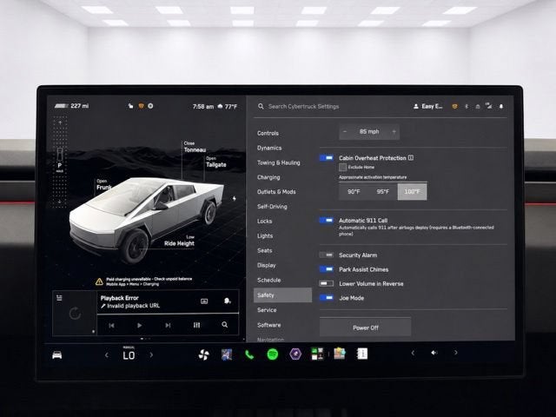Tap the HomeLink garage icon
The image size is (556, 417).
pyautogui.click(x=478, y=106)
